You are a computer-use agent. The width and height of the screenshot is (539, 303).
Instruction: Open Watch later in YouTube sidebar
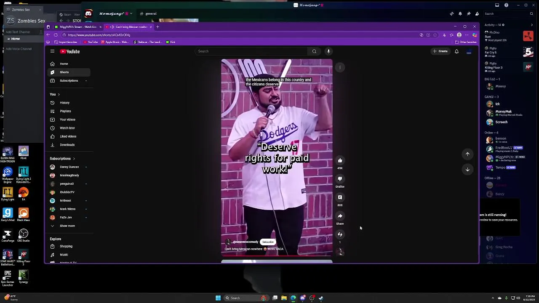click(x=68, y=128)
